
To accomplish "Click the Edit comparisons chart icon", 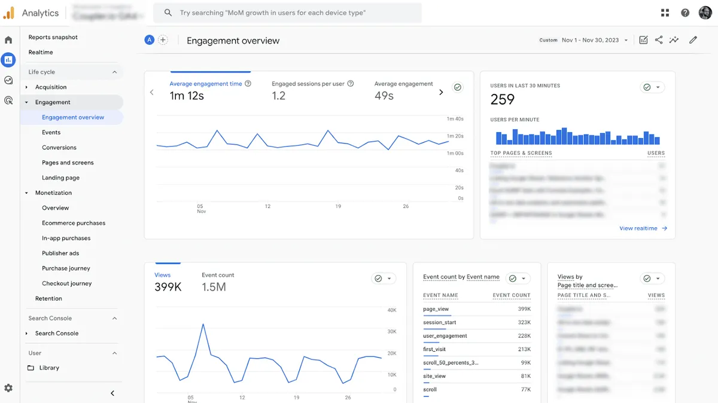I will tap(643, 40).
